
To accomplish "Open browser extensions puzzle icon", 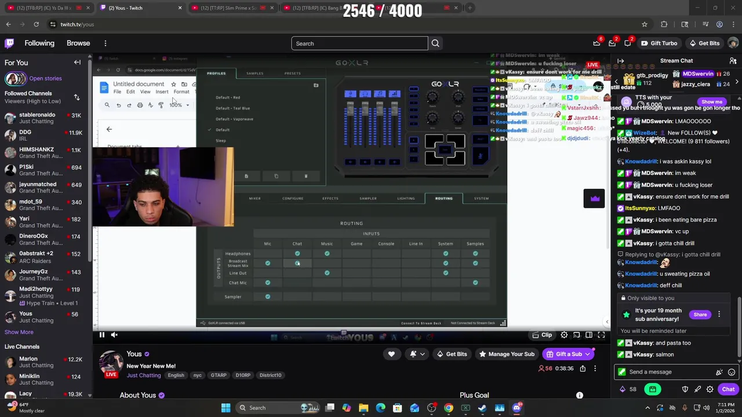I will point(664,24).
